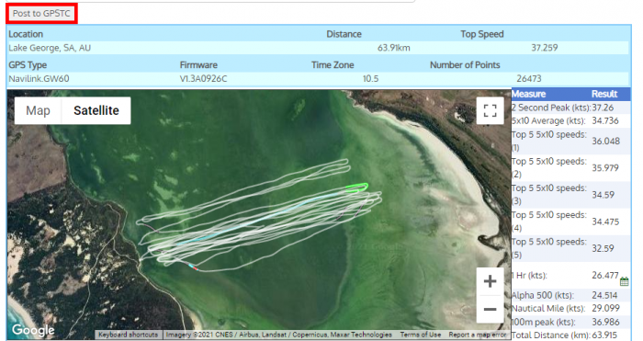643x341 pixels.
Task: Click the Alpha 500 (kts) row
Action: [570, 295]
